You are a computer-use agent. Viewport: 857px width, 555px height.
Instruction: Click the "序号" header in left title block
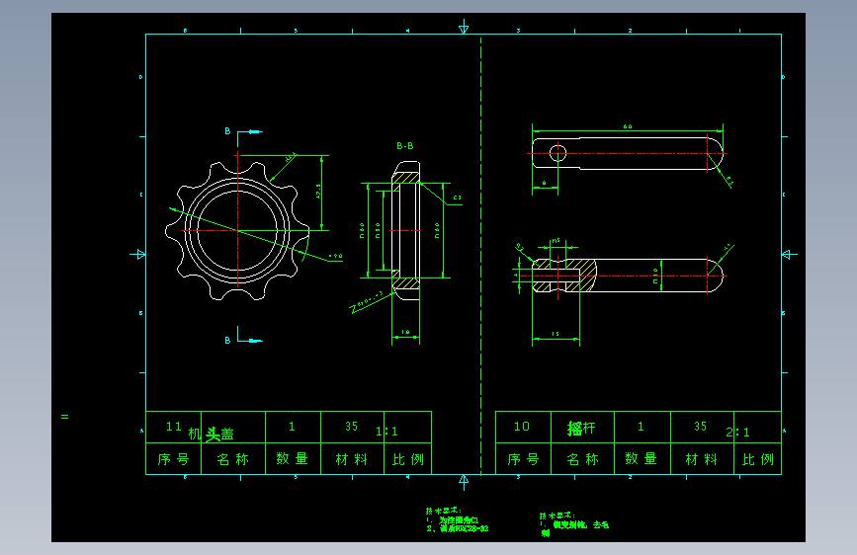[x=173, y=459]
